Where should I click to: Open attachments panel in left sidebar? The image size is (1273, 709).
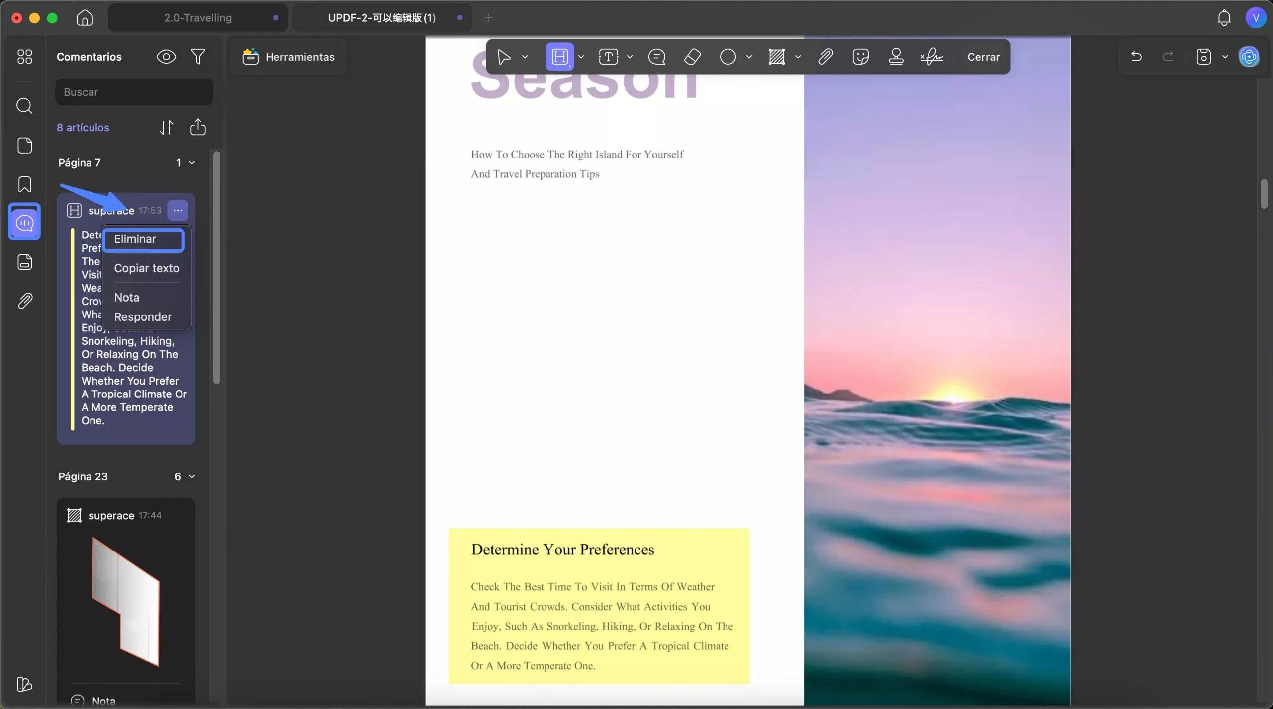(24, 301)
